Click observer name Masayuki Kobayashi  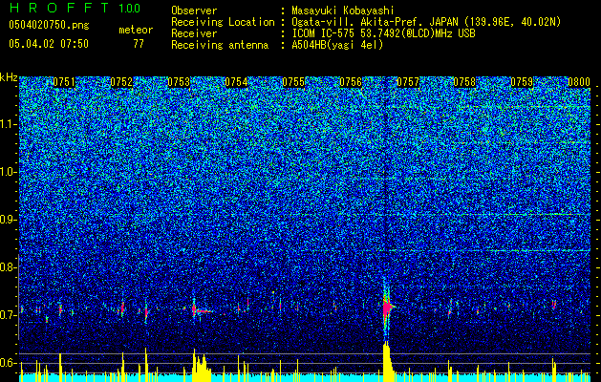coord(343,11)
